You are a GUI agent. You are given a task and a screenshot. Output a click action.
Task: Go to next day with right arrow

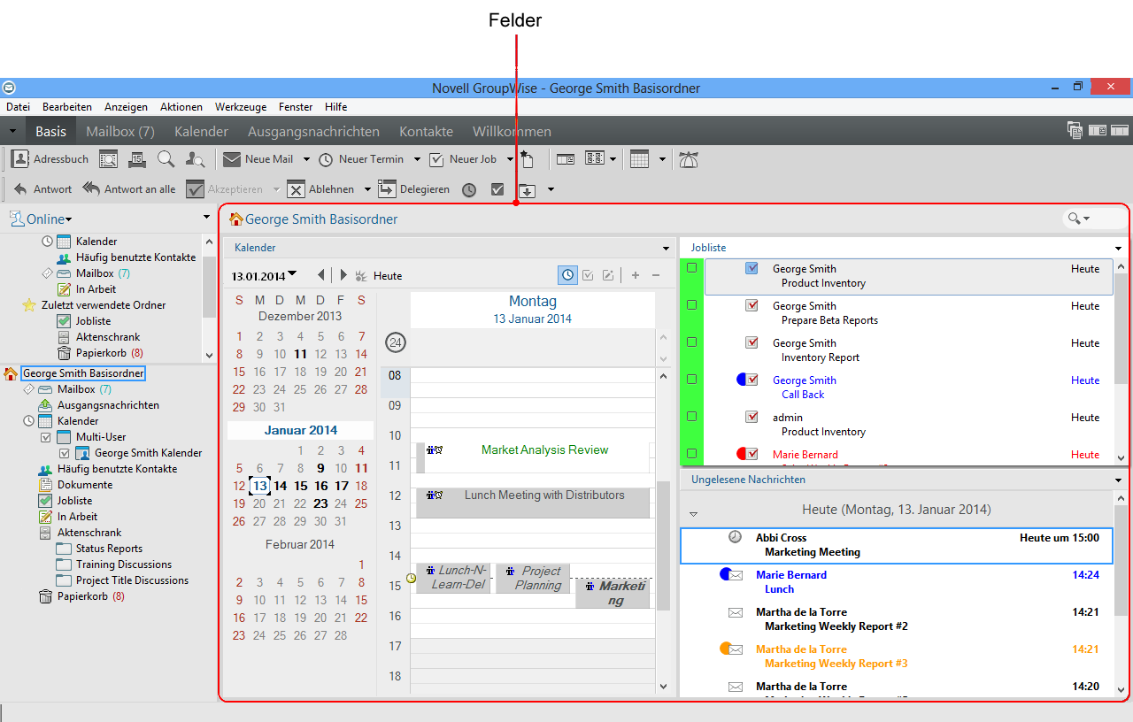pyautogui.click(x=343, y=275)
